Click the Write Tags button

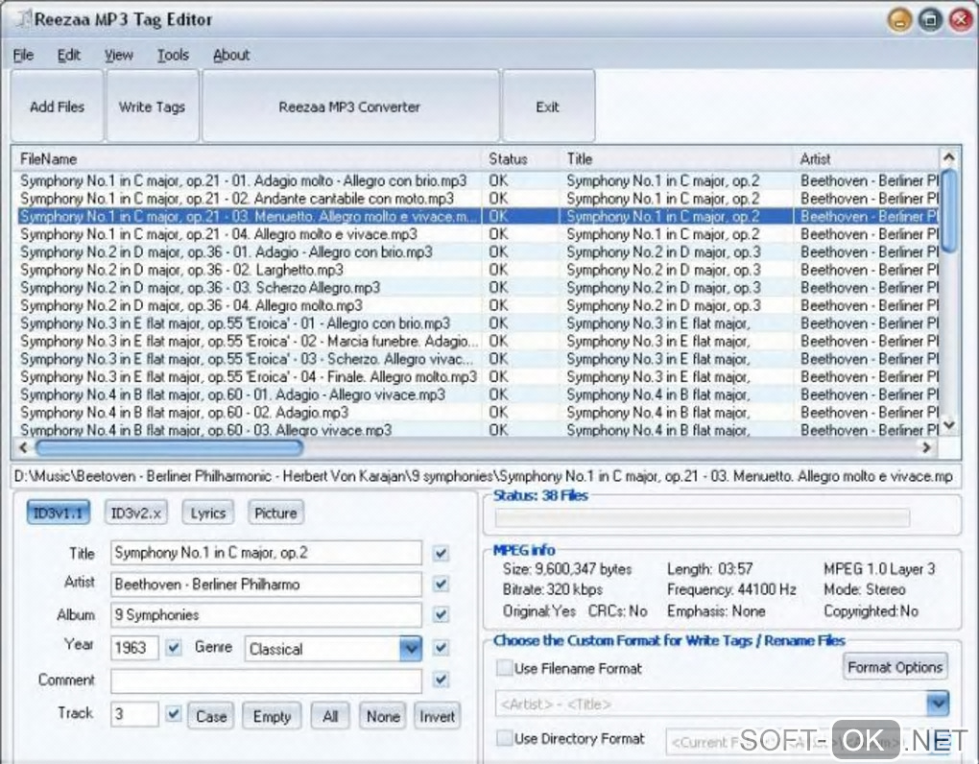point(153,107)
